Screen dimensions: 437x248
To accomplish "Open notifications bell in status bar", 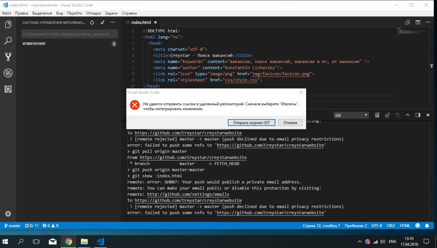I will click(427, 225).
